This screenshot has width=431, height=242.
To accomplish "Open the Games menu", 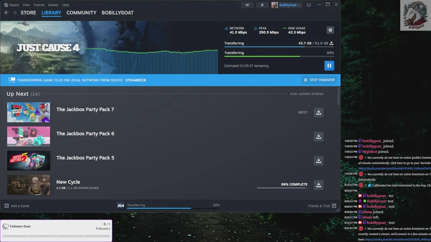I will [53, 5].
